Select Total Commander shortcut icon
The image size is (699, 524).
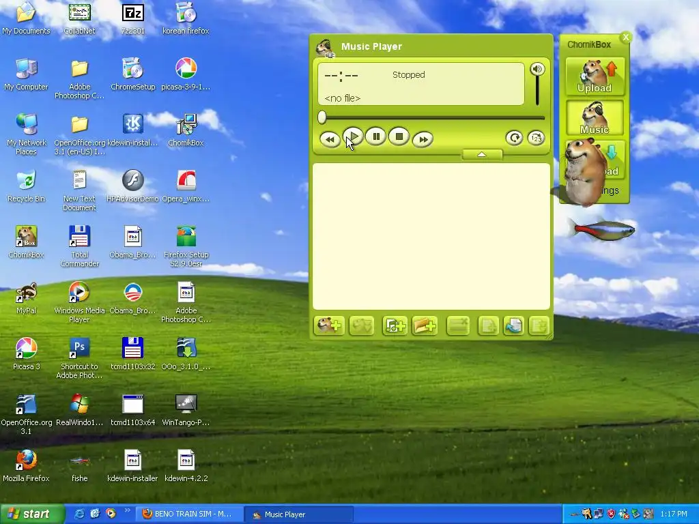tap(79, 246)
